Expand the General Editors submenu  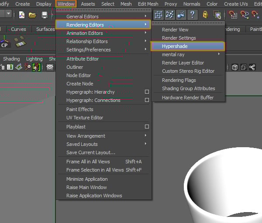(145, 16)
